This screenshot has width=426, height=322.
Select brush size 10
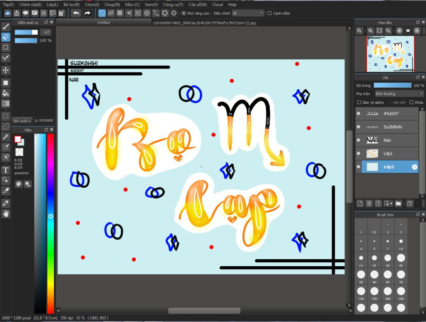click(x=401, y=243)
